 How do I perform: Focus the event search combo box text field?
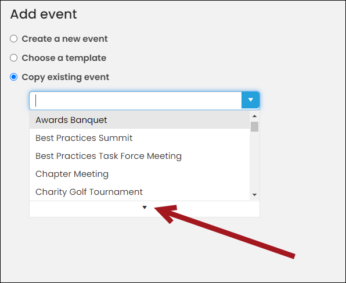click(x=135, y=100)
